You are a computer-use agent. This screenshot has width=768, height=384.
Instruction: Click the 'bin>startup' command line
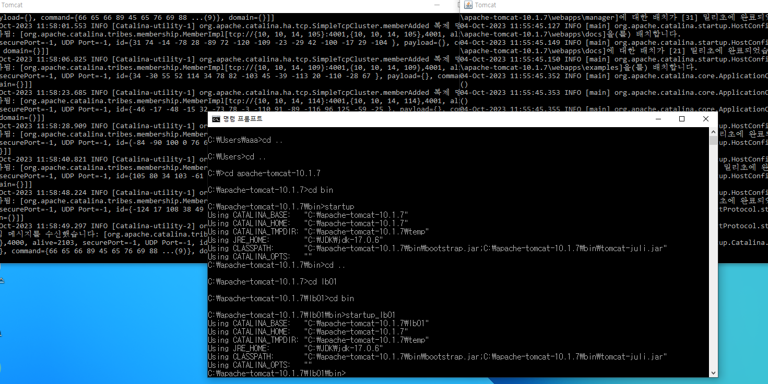pos(281,207)
